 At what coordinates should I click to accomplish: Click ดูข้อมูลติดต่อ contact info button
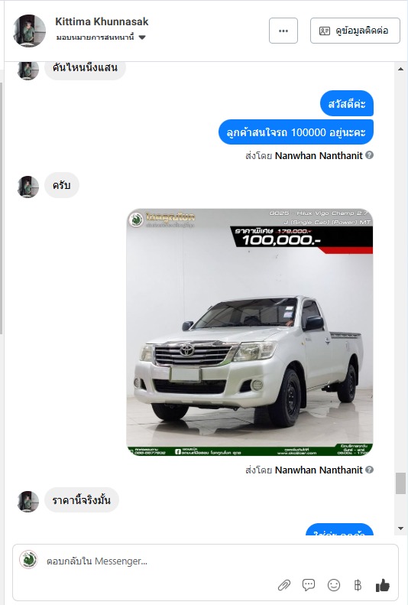[x=355, y=31]
